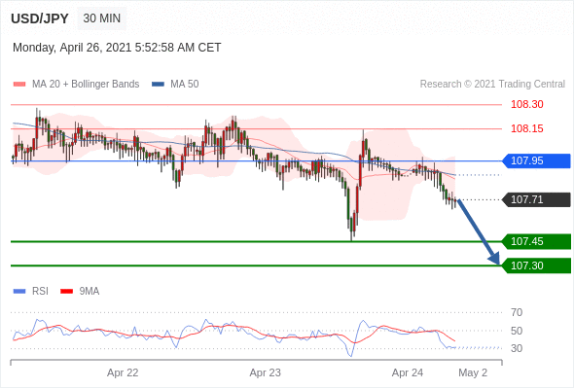Click the pink MA 20 Bollinger swatch
The width and height of the screenshot is (574, 389).
coord(19,85)
